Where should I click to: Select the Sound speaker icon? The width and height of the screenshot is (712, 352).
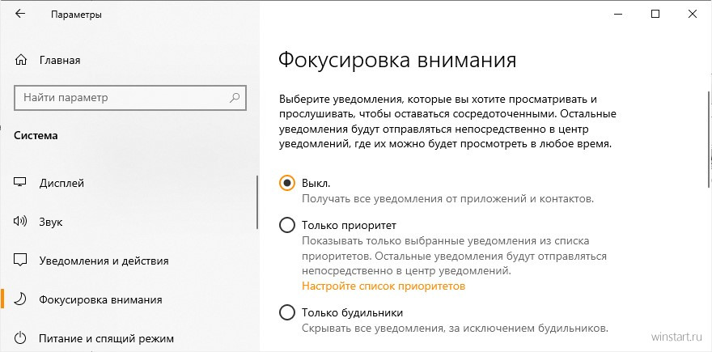20,222
